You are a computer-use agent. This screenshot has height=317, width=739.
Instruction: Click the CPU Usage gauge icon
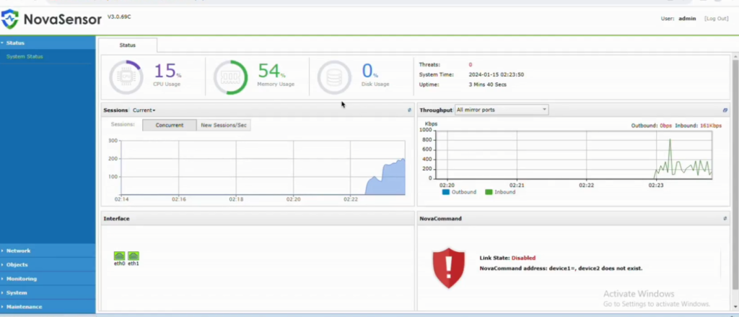(x=126, y=77)
